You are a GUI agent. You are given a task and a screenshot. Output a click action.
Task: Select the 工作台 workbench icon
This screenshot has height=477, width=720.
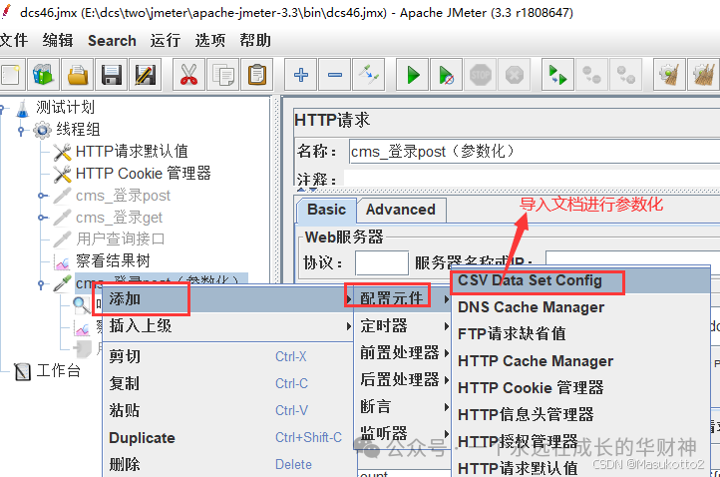point(22,371)
